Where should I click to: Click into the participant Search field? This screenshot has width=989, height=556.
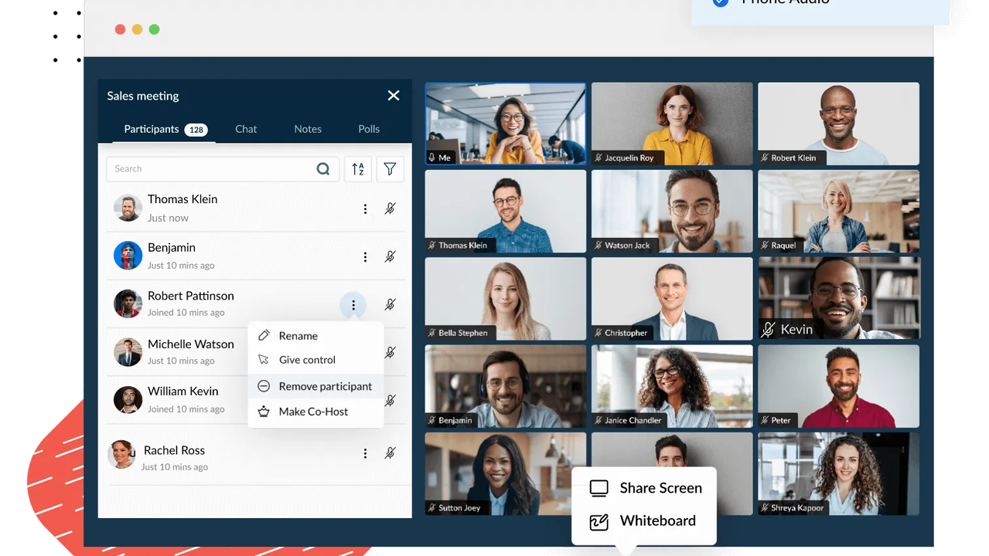[x=223, y=169]
